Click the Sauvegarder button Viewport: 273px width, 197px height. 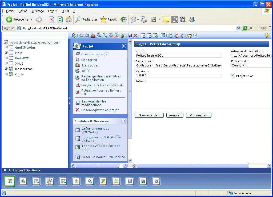coord(149,115)
